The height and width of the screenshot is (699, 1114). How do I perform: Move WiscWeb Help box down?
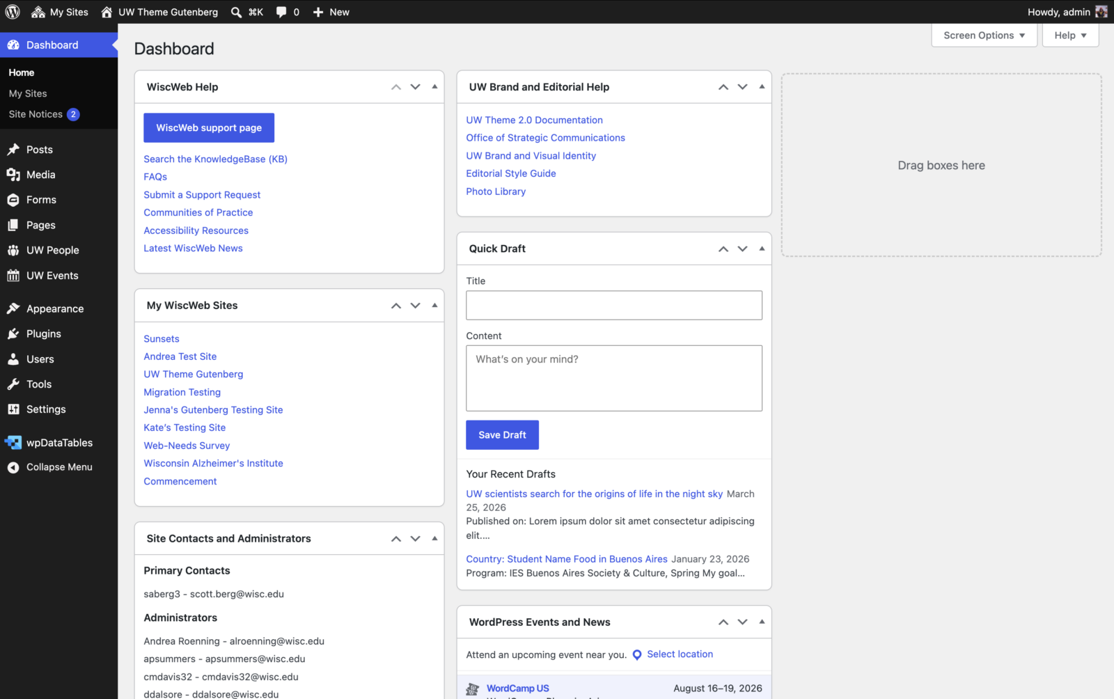click(x=416, y=87)
